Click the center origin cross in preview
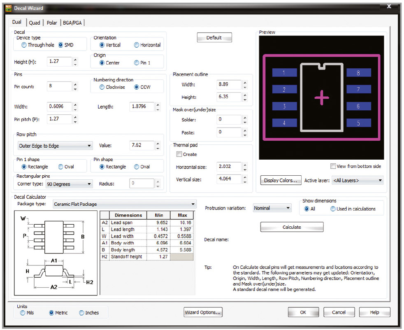 (322, 98)
